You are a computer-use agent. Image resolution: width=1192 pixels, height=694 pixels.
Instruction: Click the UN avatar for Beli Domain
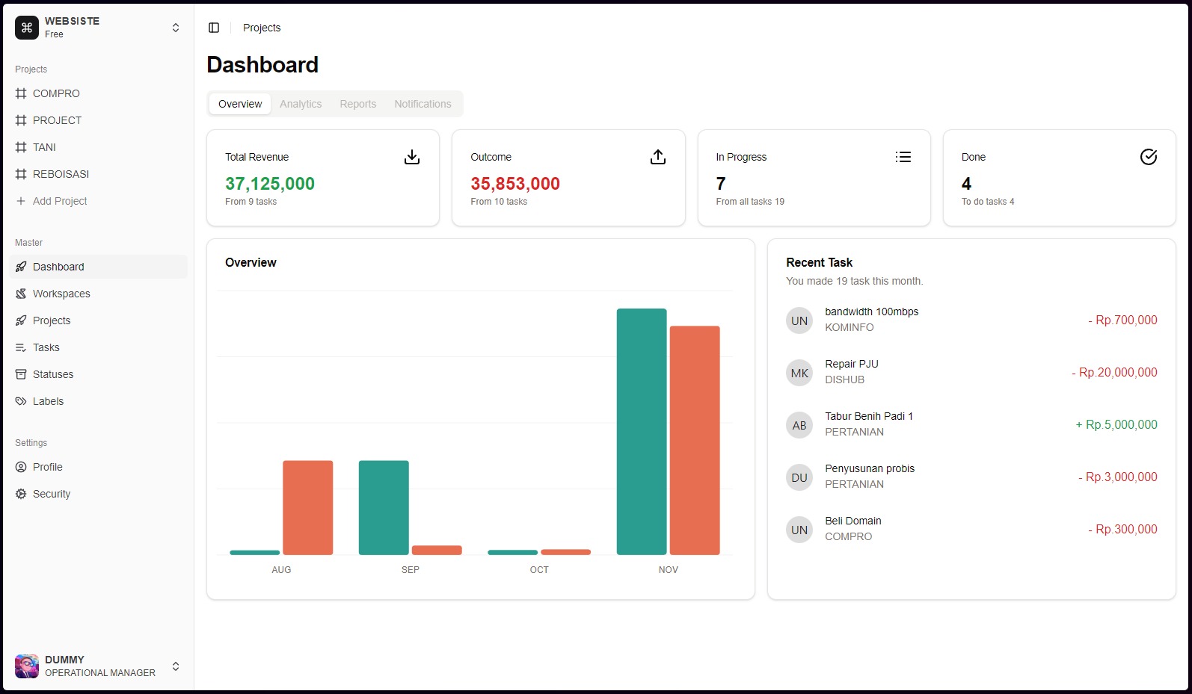click(x=799, y=530)
